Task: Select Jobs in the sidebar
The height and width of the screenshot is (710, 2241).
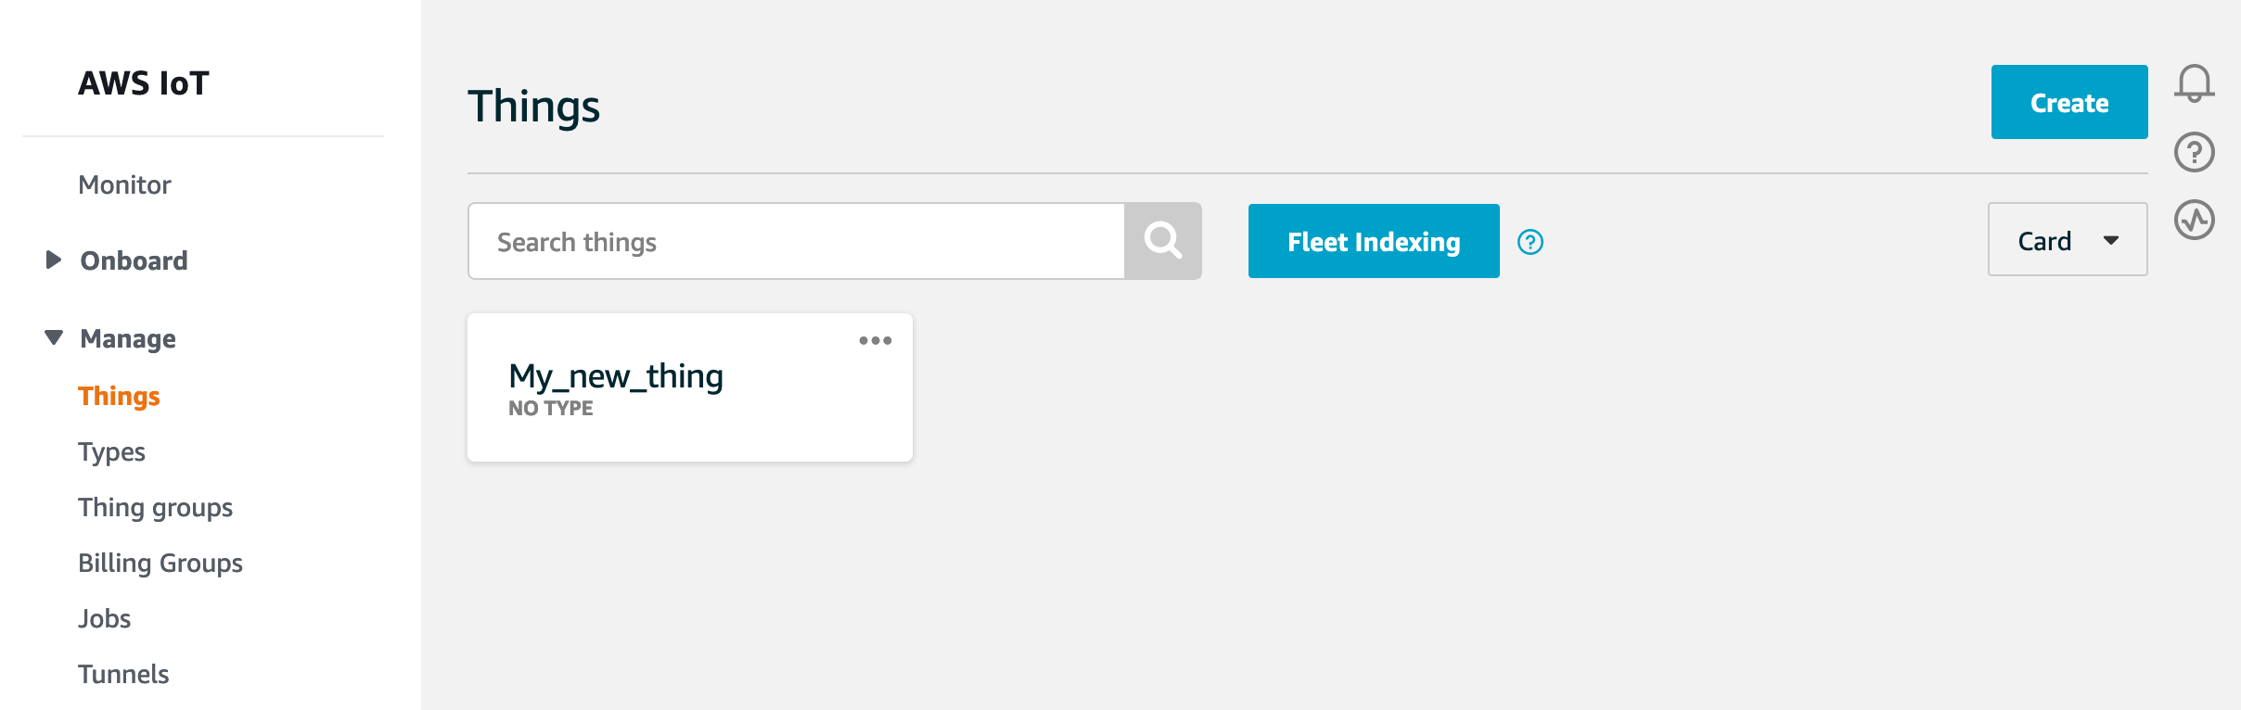Action: [x=104, y=618]
